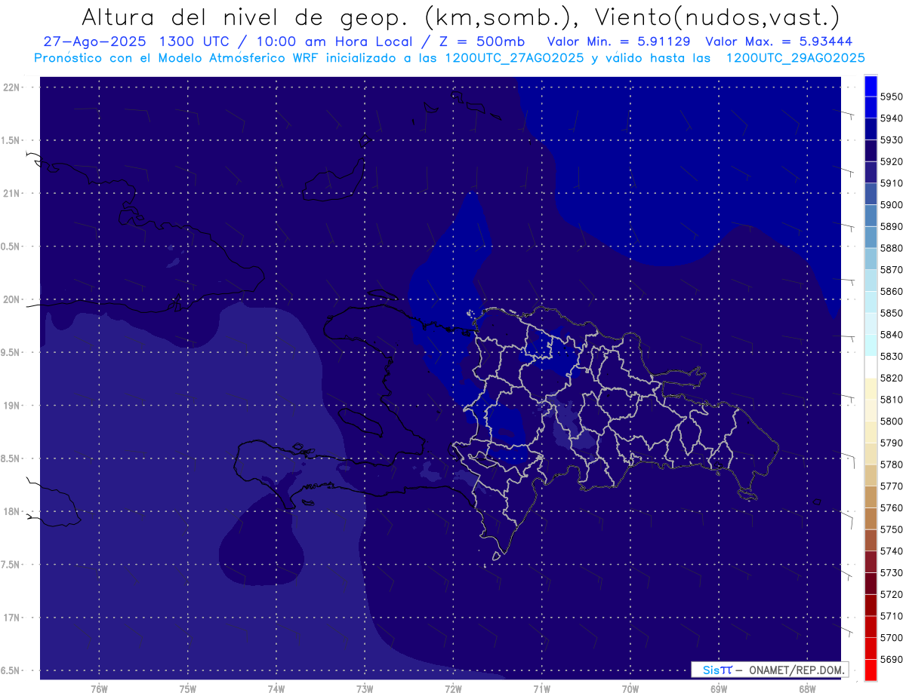Click the '5950' colorbar value label
The image size is (906, 699).
[x=892, y=97]
